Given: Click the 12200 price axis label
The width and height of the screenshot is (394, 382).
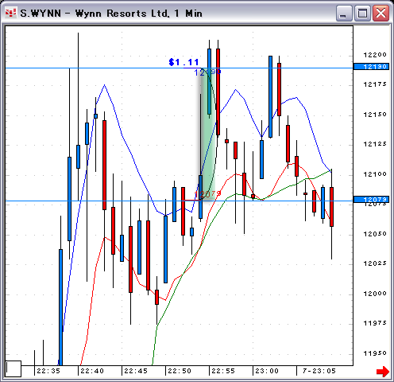Looking at the screenshot, I should [x=375, y=55].
